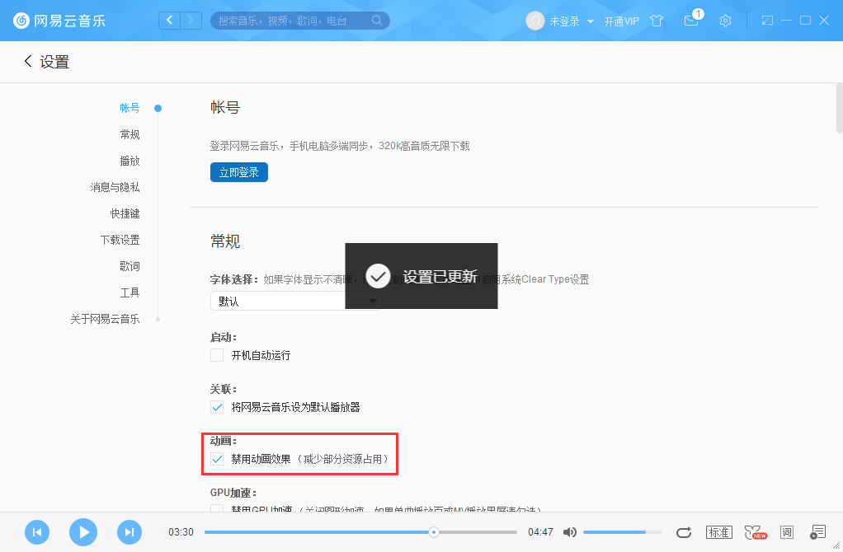Uncheck 将网易云音乐设为默认播放器

click(x=217, y=406)
